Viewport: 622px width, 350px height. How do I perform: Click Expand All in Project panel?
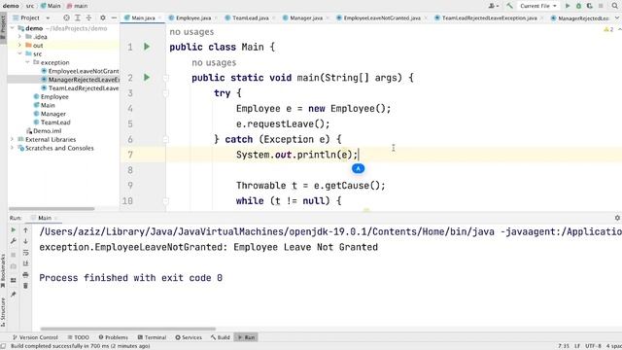(78, 17)
